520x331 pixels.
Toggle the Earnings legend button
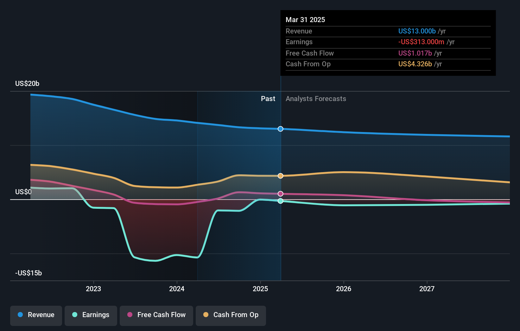[x=91, y=316]
